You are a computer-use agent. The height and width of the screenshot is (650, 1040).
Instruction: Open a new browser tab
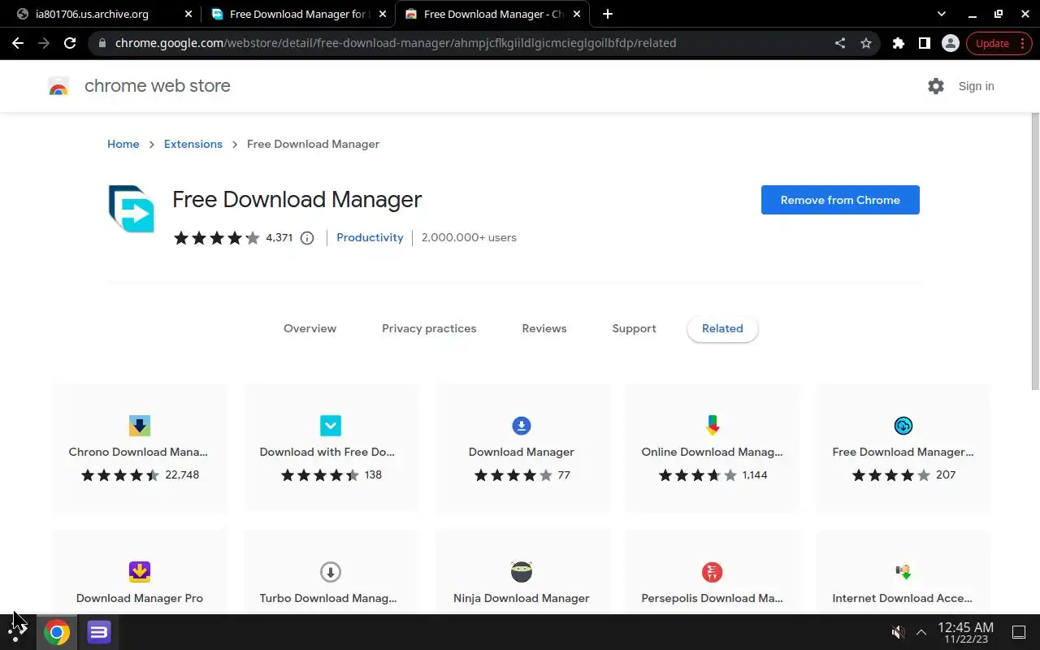point(607,14)
